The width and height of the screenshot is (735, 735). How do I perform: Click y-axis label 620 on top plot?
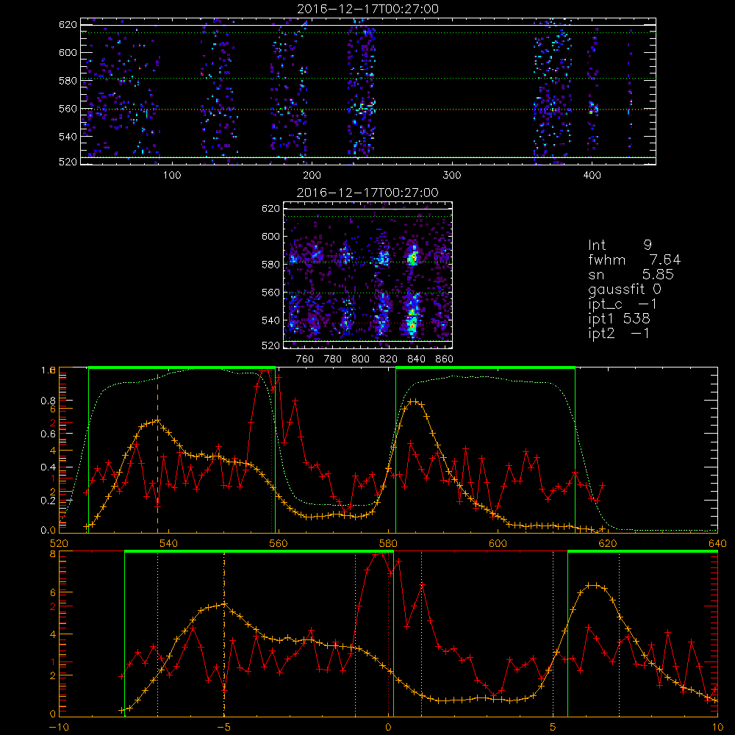pyautogui.click(x=68, y=24)
